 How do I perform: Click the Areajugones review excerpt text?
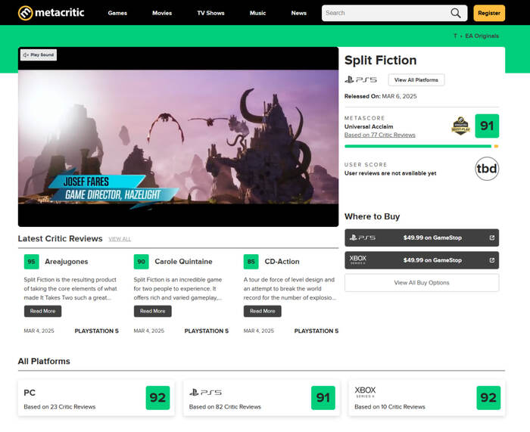click(70, 289)
